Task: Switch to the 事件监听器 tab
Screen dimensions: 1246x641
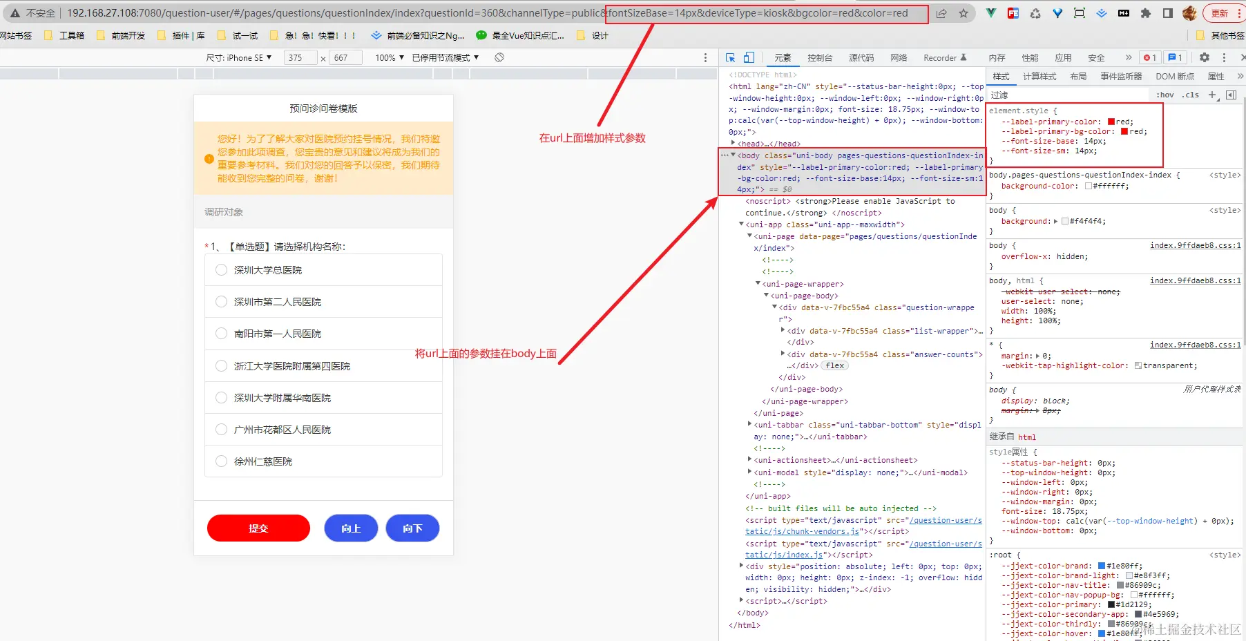Action: pos(1121,76)
